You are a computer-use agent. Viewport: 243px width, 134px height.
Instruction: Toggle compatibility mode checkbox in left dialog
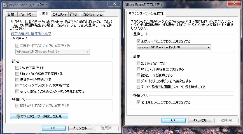coord(17,46)
